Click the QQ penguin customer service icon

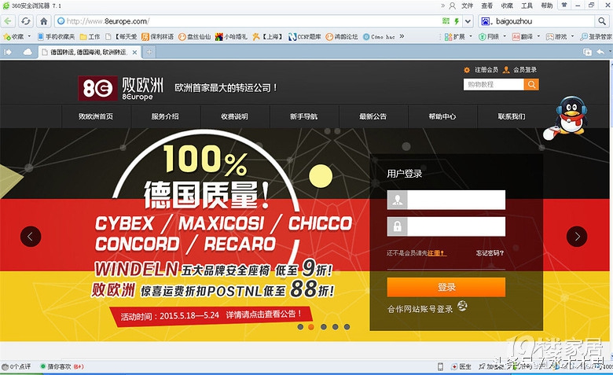(x=567, y=117)
